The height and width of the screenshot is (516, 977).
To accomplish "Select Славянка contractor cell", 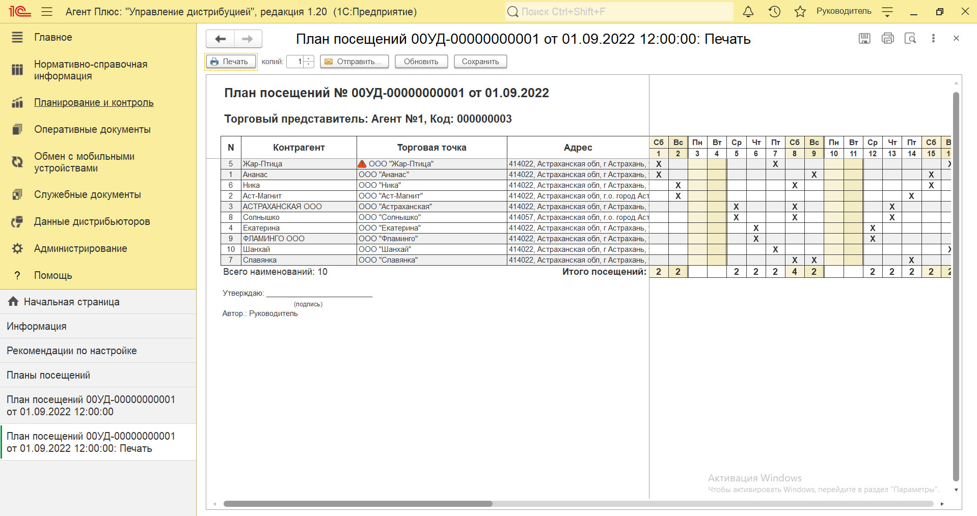I will tap(299, 260).
